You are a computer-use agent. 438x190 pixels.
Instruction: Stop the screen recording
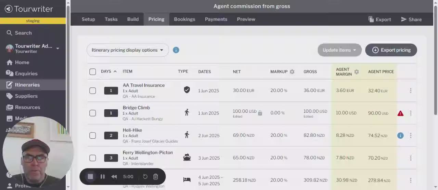(90, 177)
